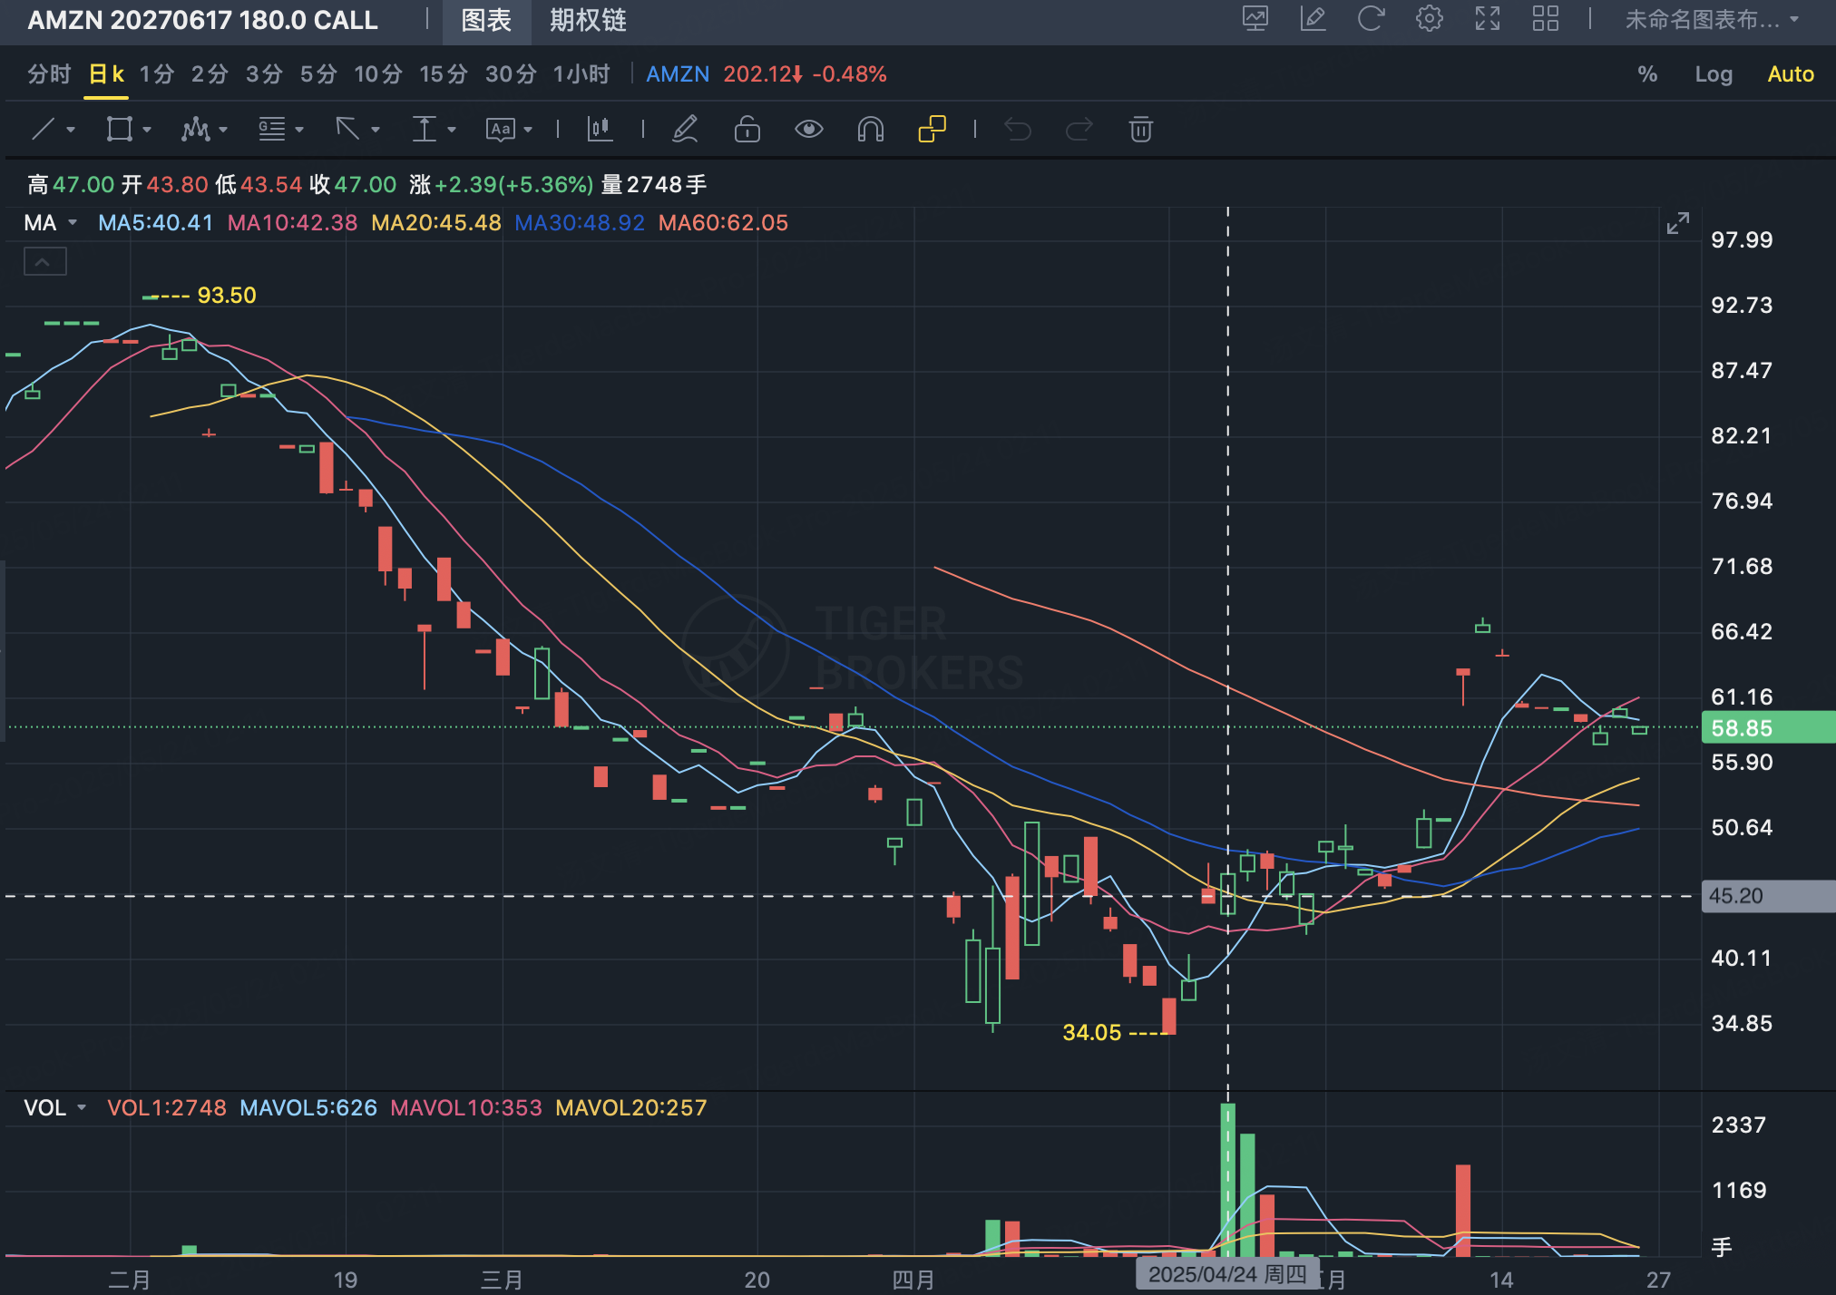Open wave pattern tool dropdown arrow
The image size is (1836, 1295).
tap(223, 131)
